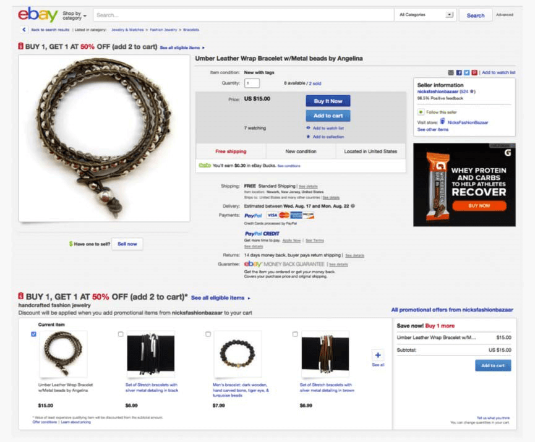Share the item via email icon
Image resolution: width=535 pixels, height=442 pixels.
[451, 73]
